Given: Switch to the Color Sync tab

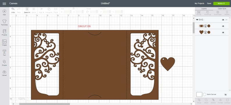Looking at the screenshot, I should pos(222,9).
